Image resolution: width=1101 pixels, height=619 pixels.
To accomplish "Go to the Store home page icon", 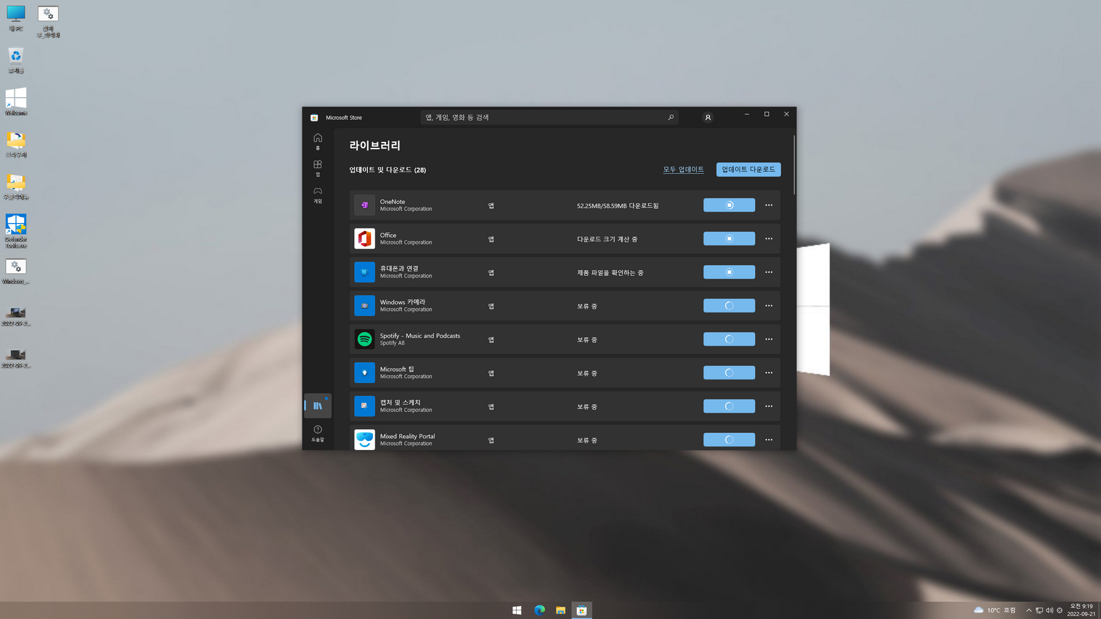I will (x=318, y=141).
